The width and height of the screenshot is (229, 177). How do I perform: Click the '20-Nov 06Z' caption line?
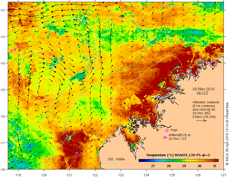click(201, 113)
